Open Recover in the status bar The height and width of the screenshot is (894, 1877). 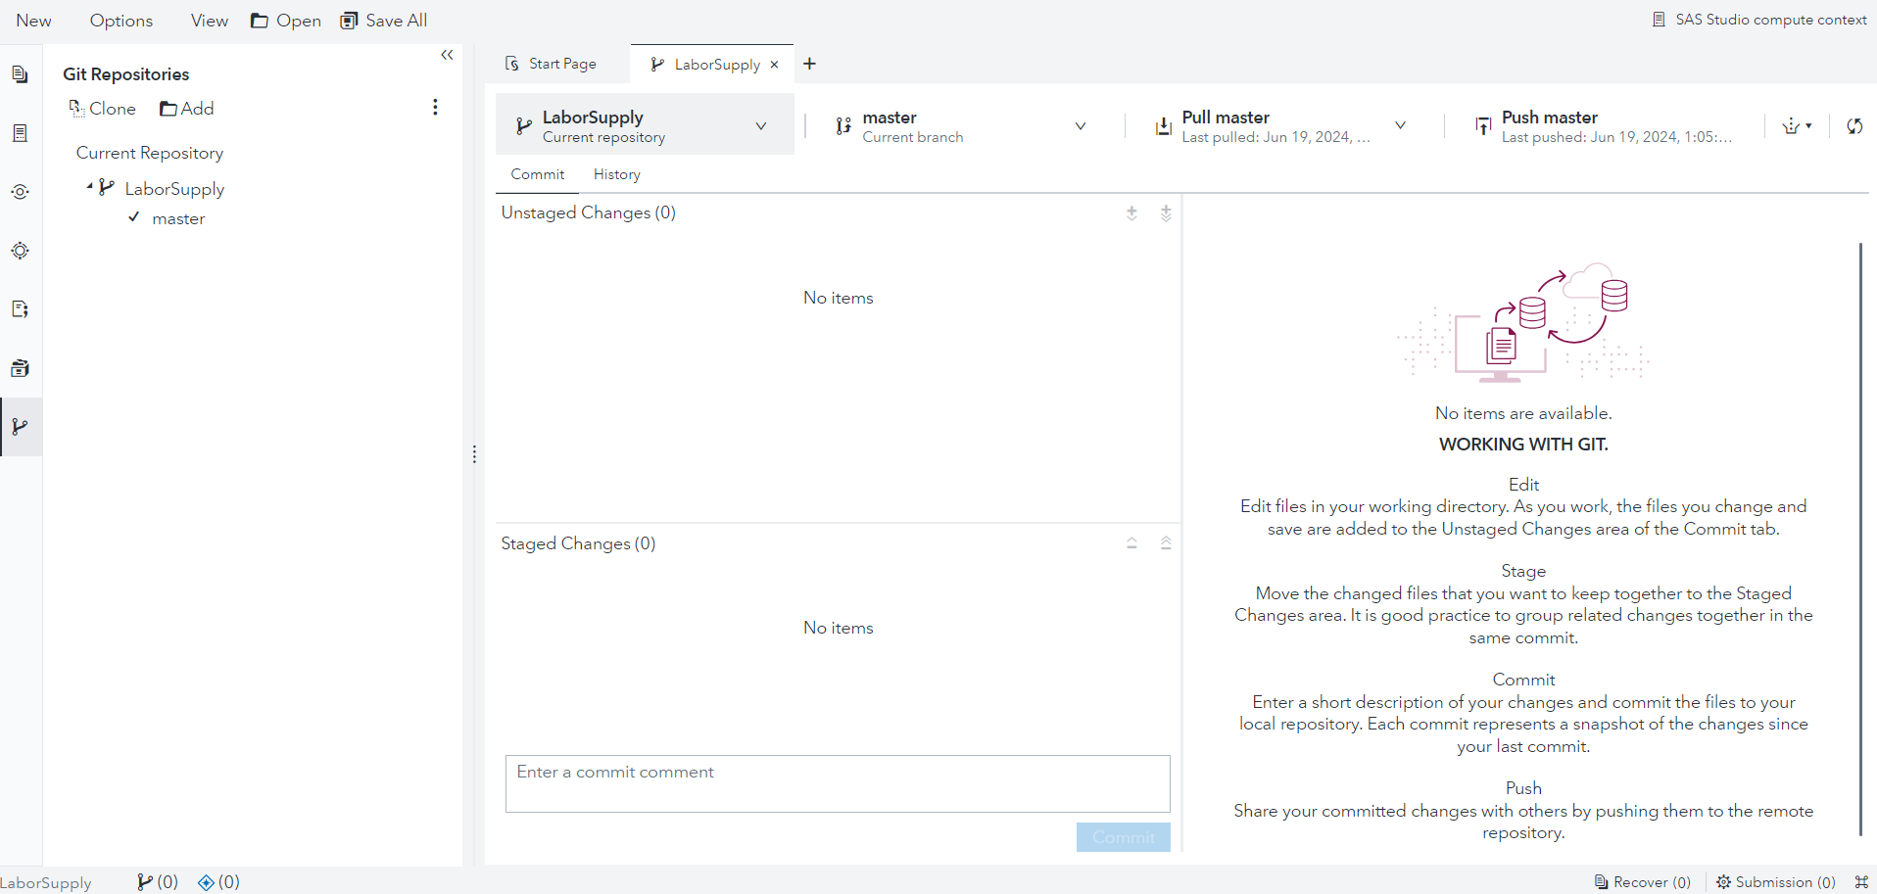1642,882
